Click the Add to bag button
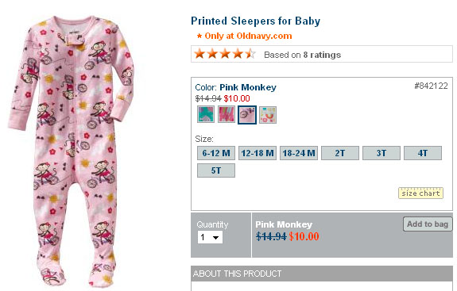The width and height of the screenshot is (457, 291). coord(428,224)
